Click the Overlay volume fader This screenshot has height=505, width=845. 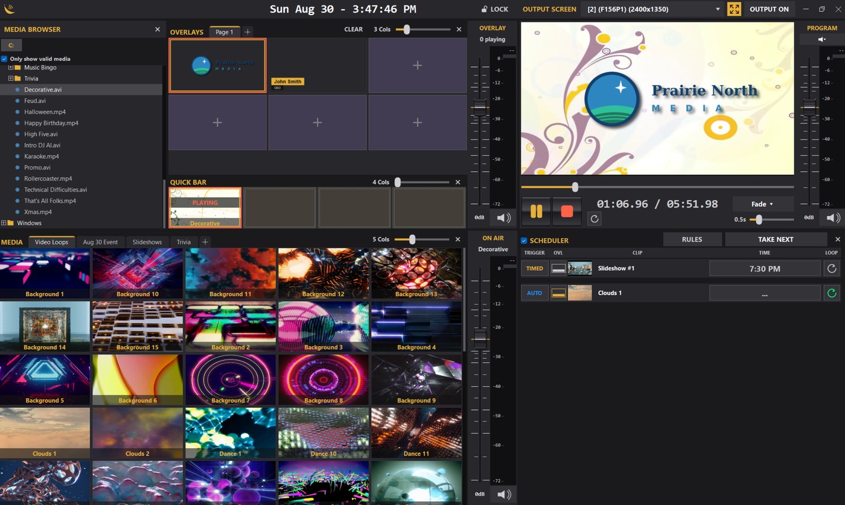pyautogui.click(x=479, y=108)
